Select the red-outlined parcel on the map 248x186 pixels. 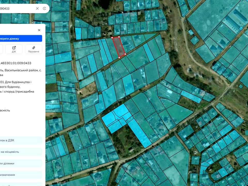[119, 47]
